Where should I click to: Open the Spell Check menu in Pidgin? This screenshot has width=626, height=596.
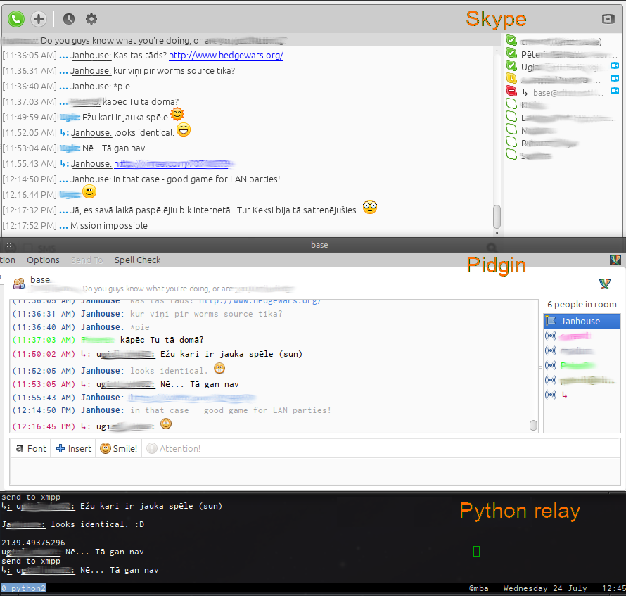click(x=137, y=260)
